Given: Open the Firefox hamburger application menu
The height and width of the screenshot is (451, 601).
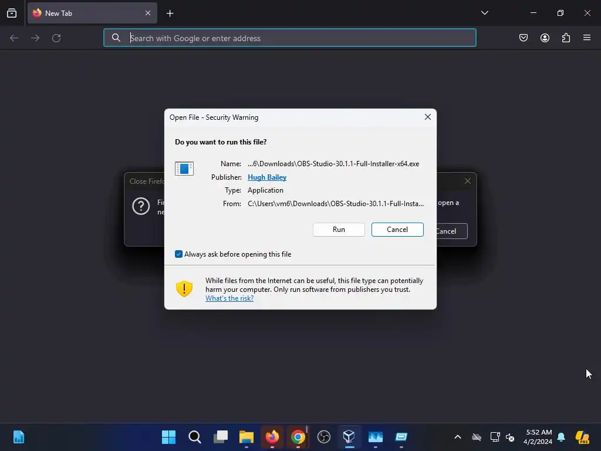Looking at the screenshot, I should [x=587, y=38].
